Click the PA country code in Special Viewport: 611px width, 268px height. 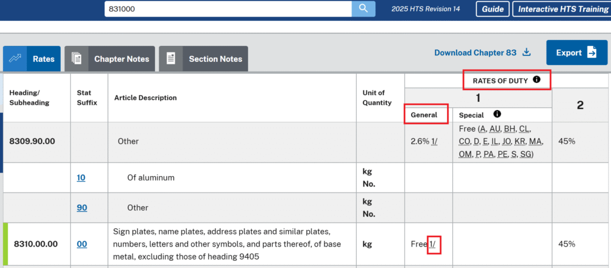point(488,154)
